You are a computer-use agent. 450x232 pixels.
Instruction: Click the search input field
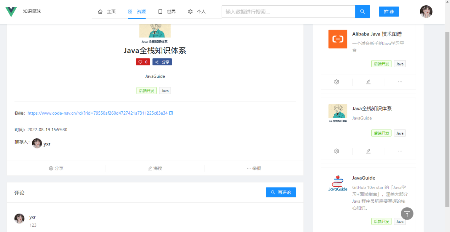click(288, 12)
